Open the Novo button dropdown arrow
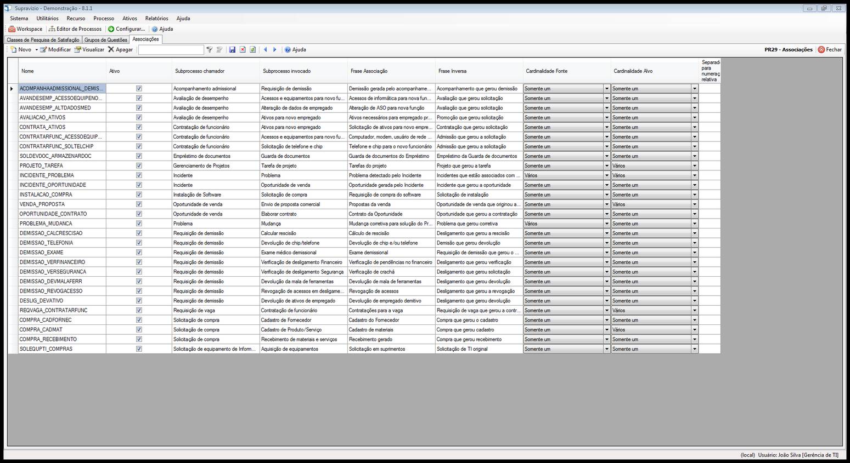Screen dimensions: 850x463 point(37,49)
